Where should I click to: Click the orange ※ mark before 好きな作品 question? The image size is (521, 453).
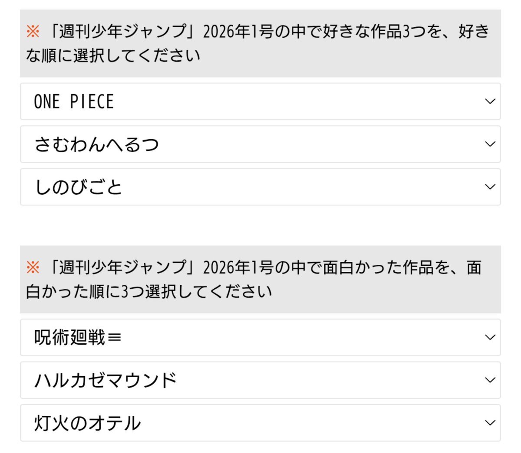pyautogui.click(x=33, y=32)
